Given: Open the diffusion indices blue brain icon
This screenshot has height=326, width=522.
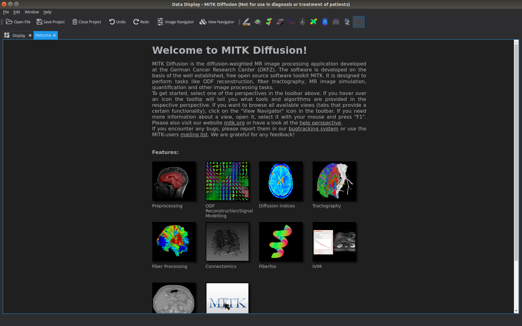Looking at the screenshot, I should tap(325, 22).
